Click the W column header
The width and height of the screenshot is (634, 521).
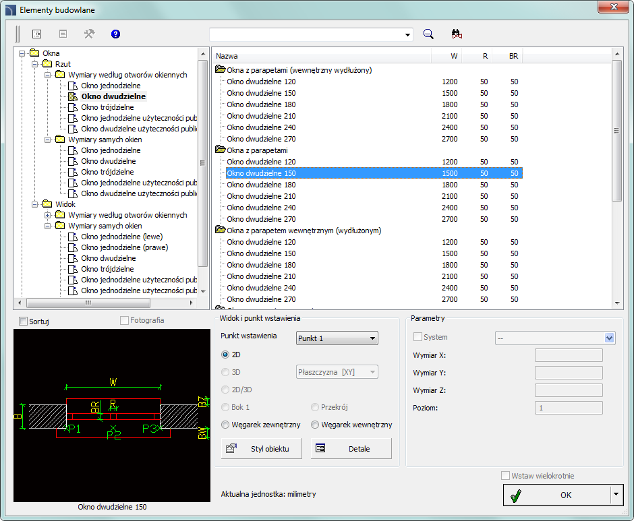(x=446, y=56)
